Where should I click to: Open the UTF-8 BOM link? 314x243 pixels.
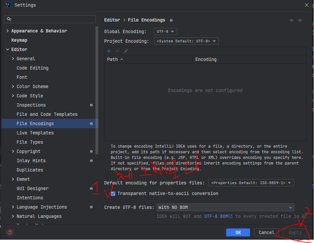pyautogui.click(x=218, y=216)
